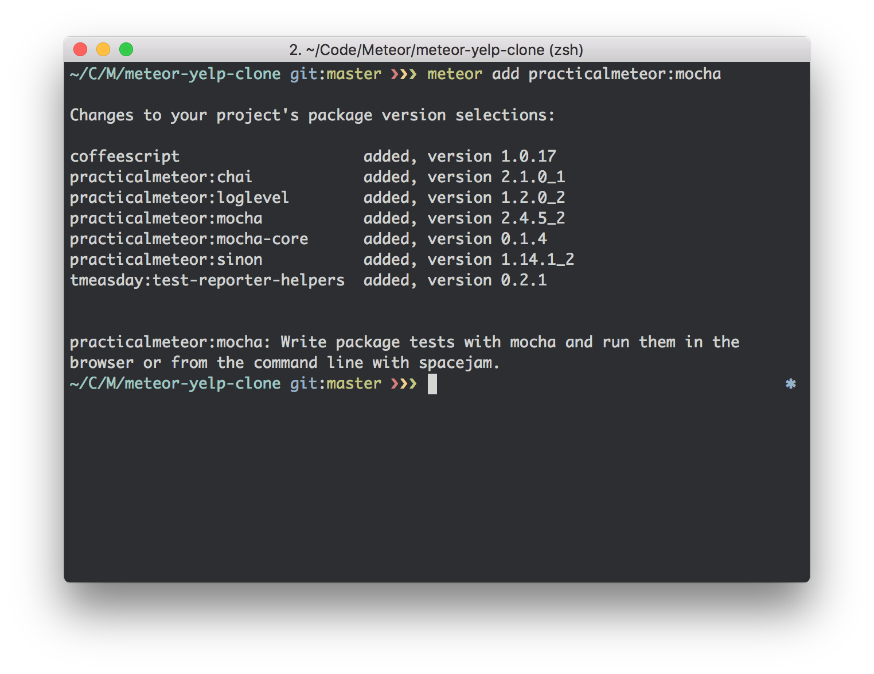874x674 pixels.
Task: Click 'practicalmeteor:mocha' in the package list
Action: tap(166, 218)
